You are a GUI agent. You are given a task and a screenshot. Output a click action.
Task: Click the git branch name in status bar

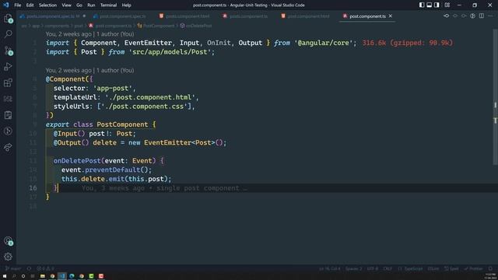click(12, 268)
